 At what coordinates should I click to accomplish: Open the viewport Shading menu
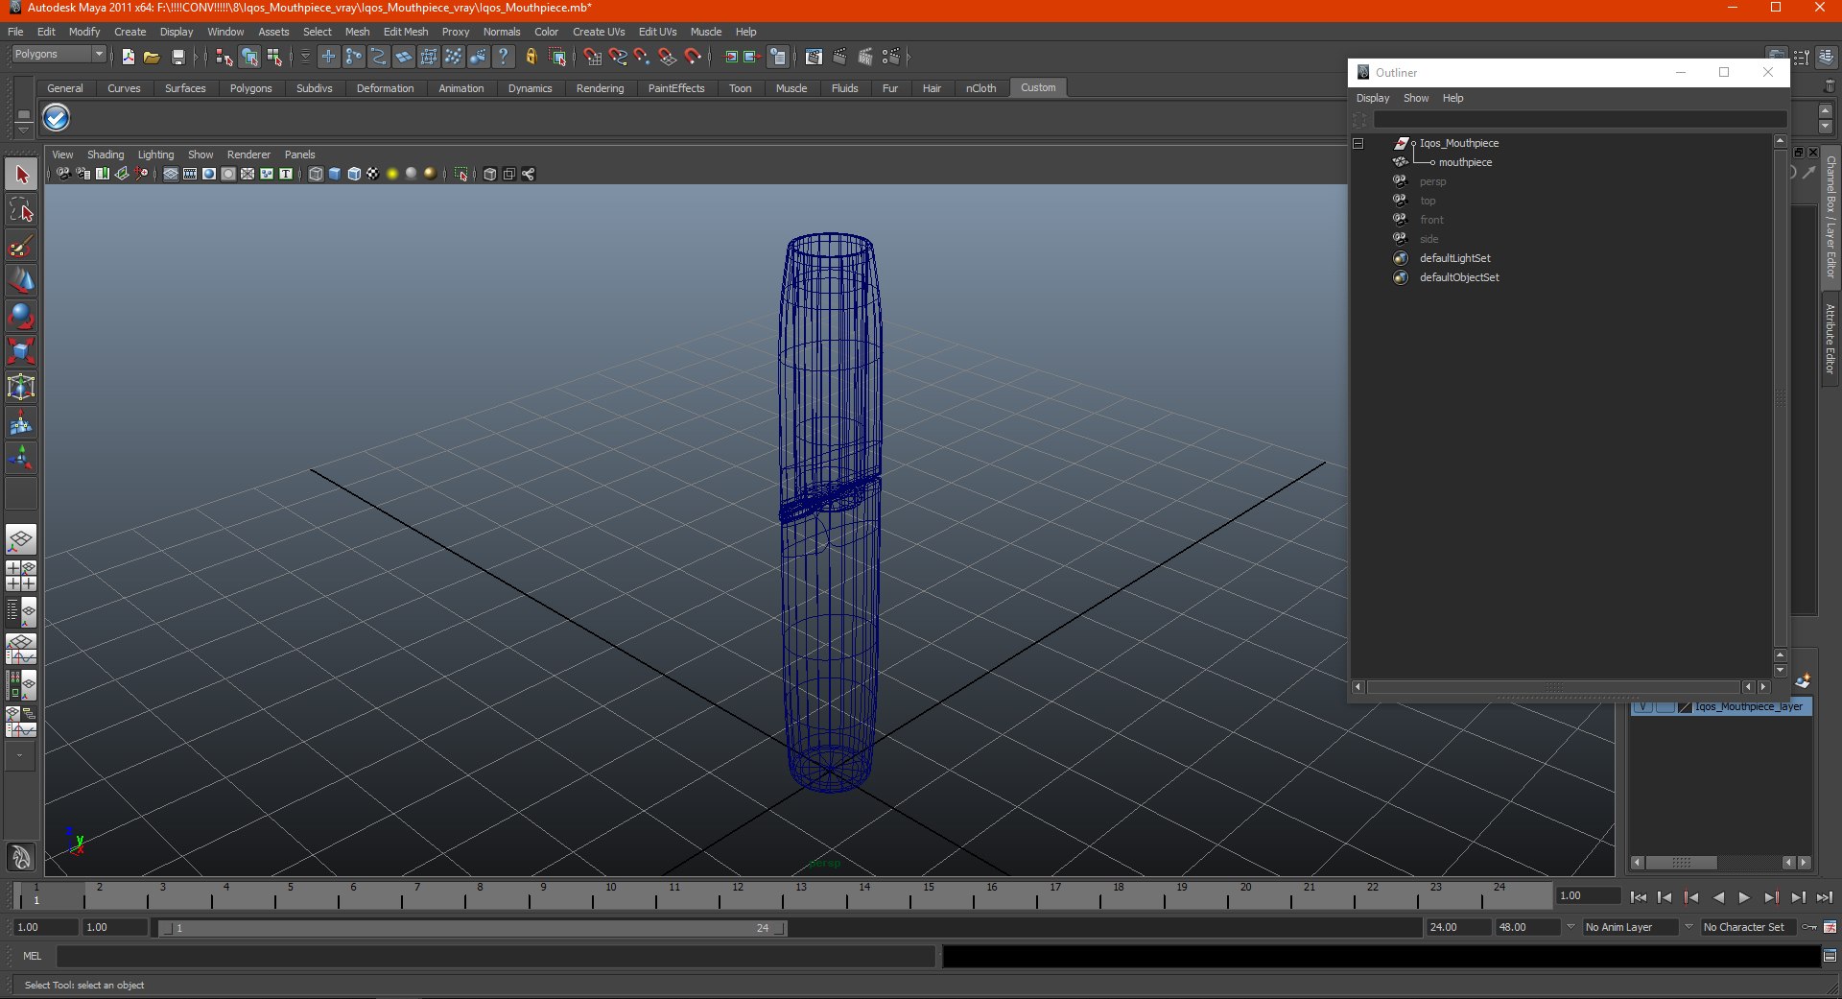[x=106, y=155]
